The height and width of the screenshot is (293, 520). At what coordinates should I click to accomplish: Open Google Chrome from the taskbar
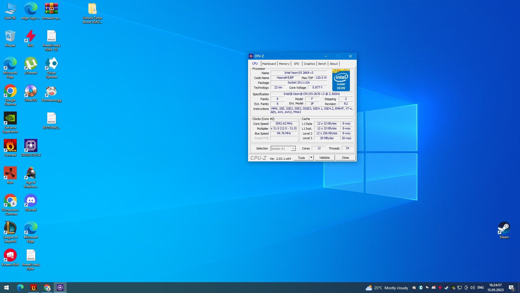(x=47, y=288)
